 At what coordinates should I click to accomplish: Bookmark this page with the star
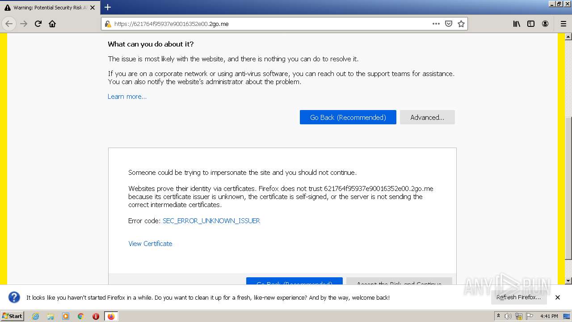point(461,24)
